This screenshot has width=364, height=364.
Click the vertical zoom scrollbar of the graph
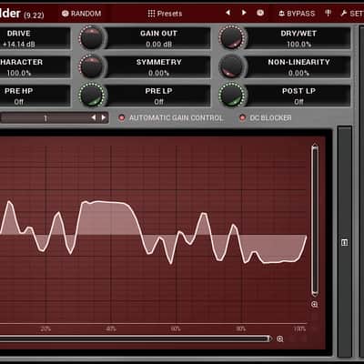[315, 220]
